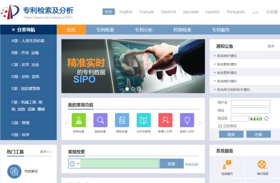The width and height of the screenshot is (280, 183).
Task: Switch site language to Português
Action: (236, 12)
